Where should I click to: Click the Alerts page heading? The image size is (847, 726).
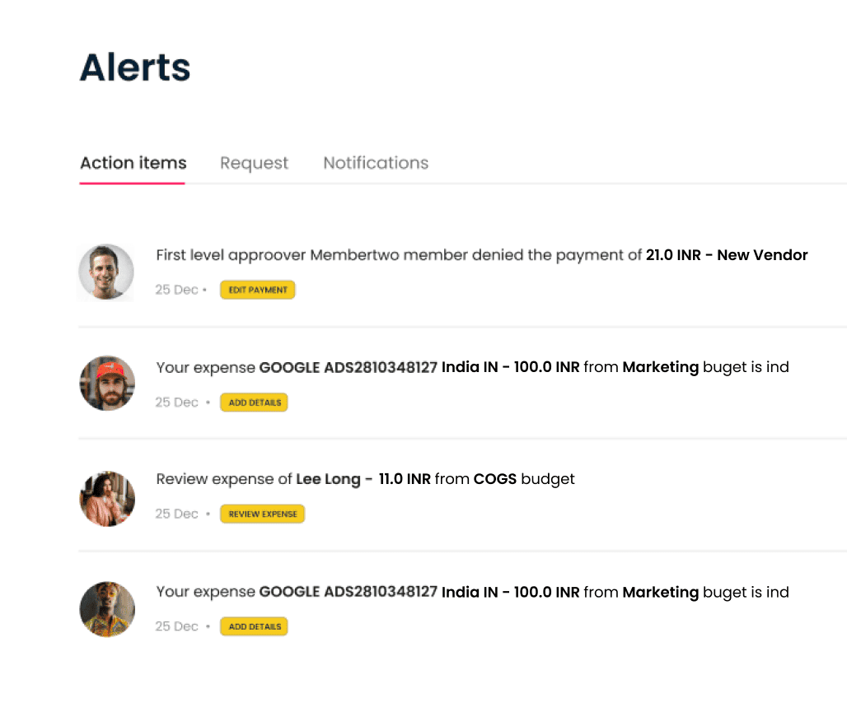point(135,67)
